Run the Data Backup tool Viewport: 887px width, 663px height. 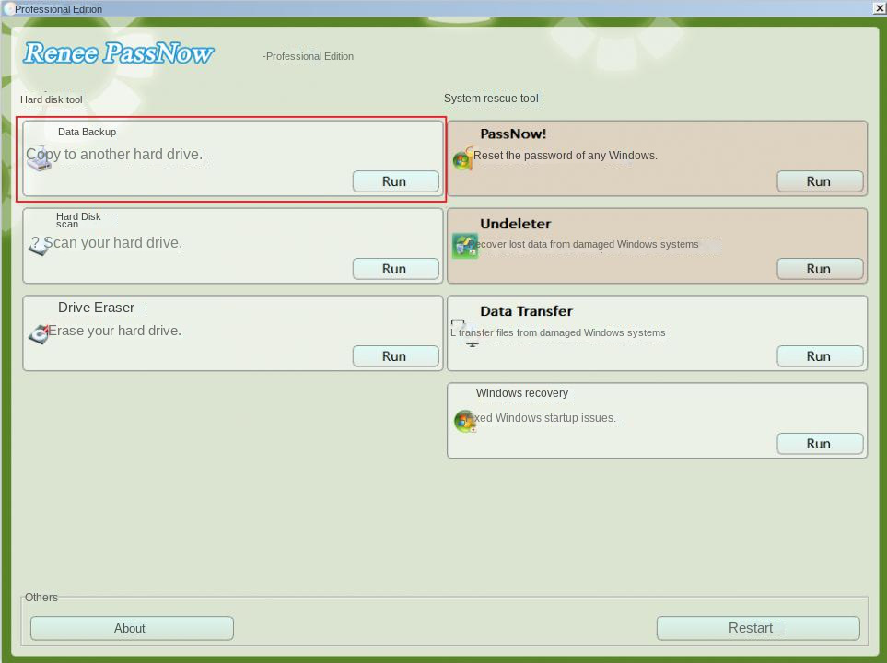tap(395, 181)
